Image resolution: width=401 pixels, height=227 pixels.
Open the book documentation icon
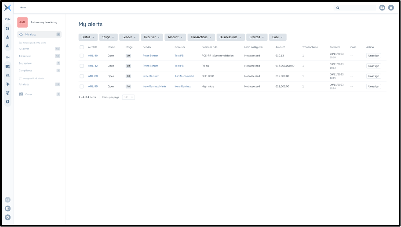[7, 209]
